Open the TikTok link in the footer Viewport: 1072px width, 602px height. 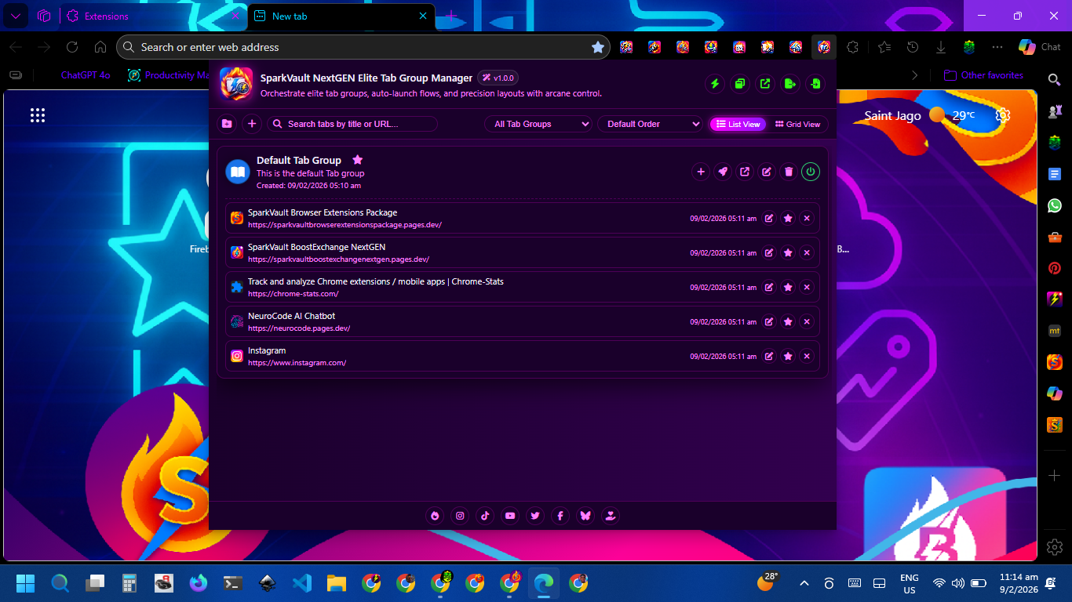(485, 516)
